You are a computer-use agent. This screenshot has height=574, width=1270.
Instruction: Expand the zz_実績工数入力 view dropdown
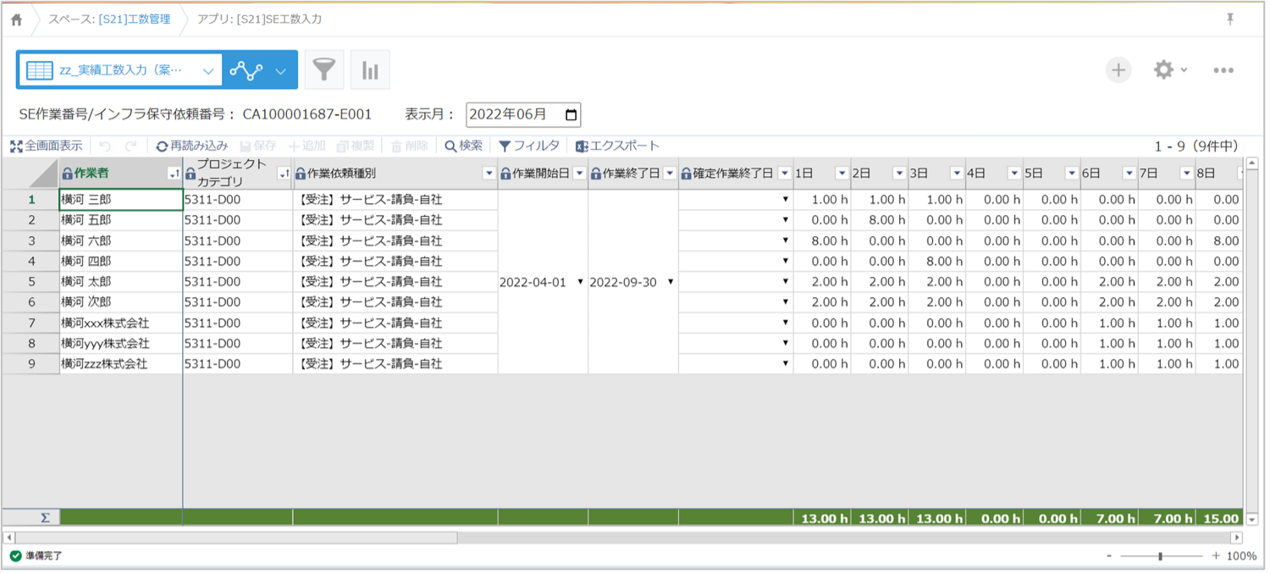coord(207,71)
